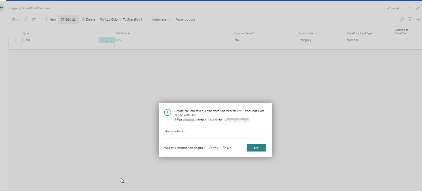
Task: Toggle the filter pane funnel icon
Action: (410, 19)
